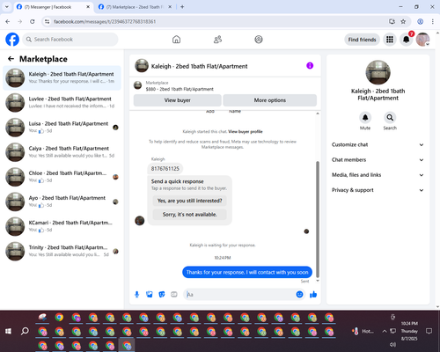The height and width of the screenshot is (352, 440).
Task: Open the Friends icon in top navigation
Action: pos(217,40)
